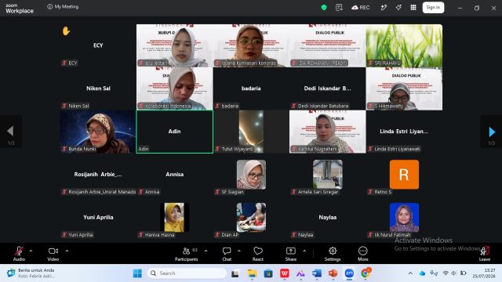Click the Share screen button
The height and width of the screenshot is (282, 502).
coord(291,254)
